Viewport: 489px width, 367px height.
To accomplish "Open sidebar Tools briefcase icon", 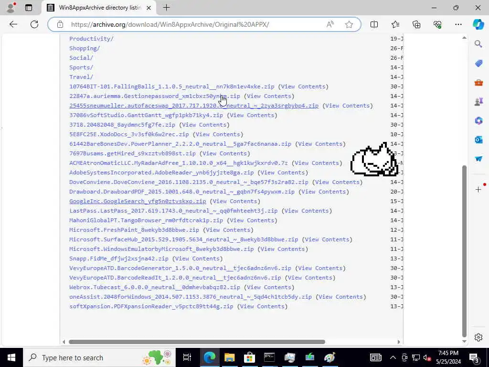I will [x=478, y=83].
